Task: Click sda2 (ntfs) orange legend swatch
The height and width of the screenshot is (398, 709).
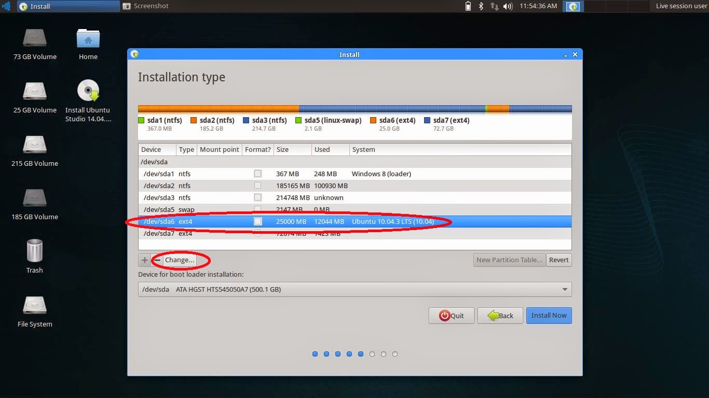Action: [194, 120]
